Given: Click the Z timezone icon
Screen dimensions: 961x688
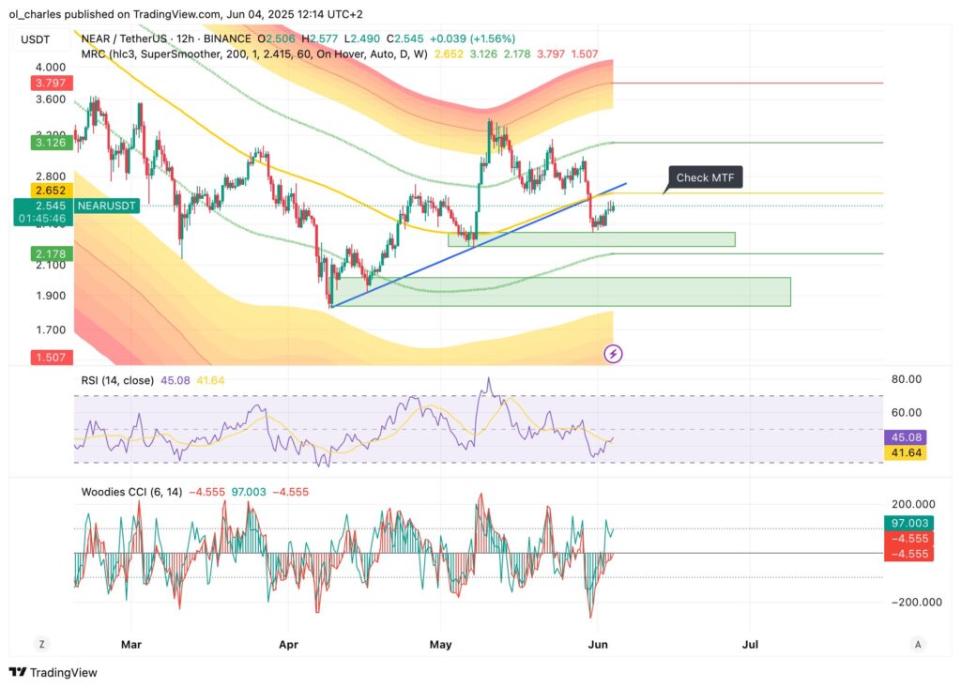Looking at the screenshot, I should coord(41,644).
